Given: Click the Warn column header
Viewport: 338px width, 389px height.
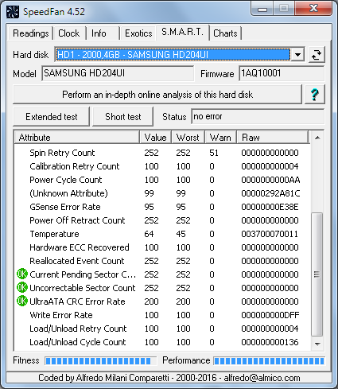Looking at the screenshot, I should coord(220,138).
